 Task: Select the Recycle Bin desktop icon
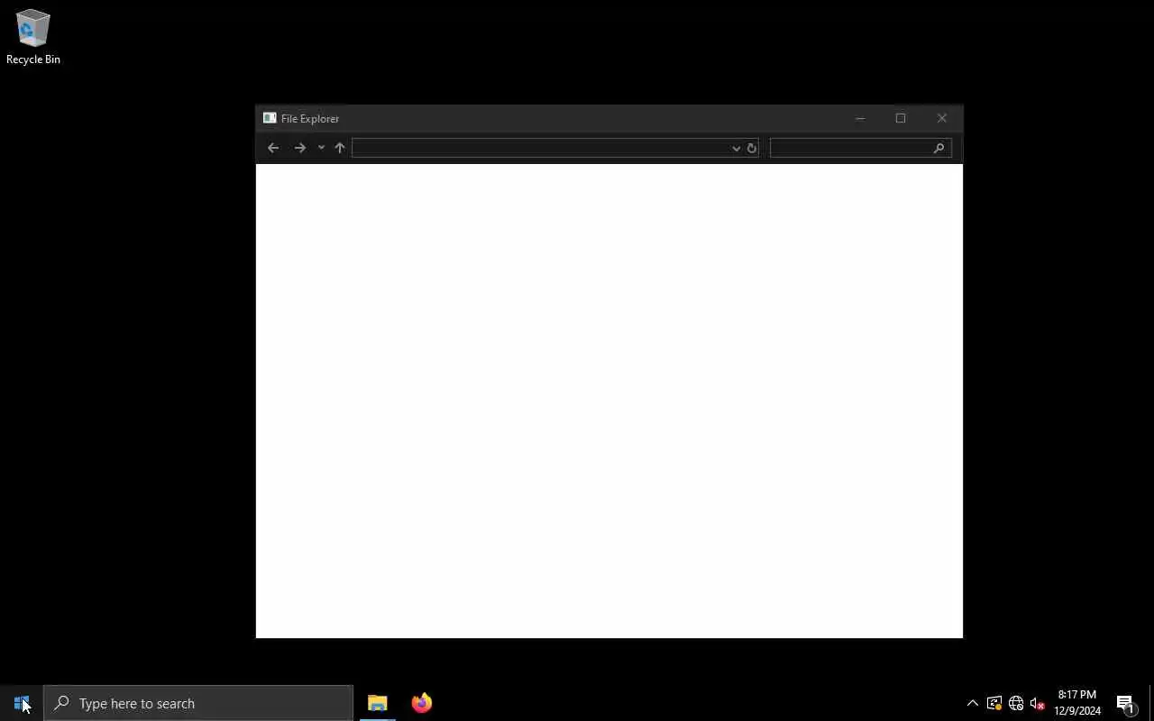click(x=33, y=37)
